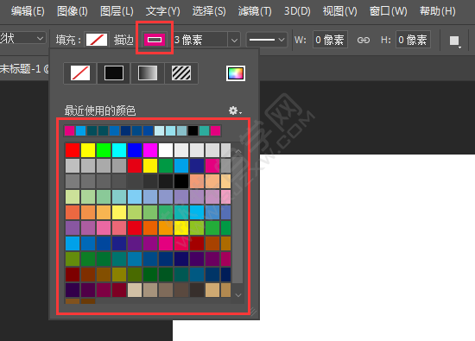Screen dimensions: 475x341
Task: Open the 滤镜(T) menu
Action: coord(255,11)
